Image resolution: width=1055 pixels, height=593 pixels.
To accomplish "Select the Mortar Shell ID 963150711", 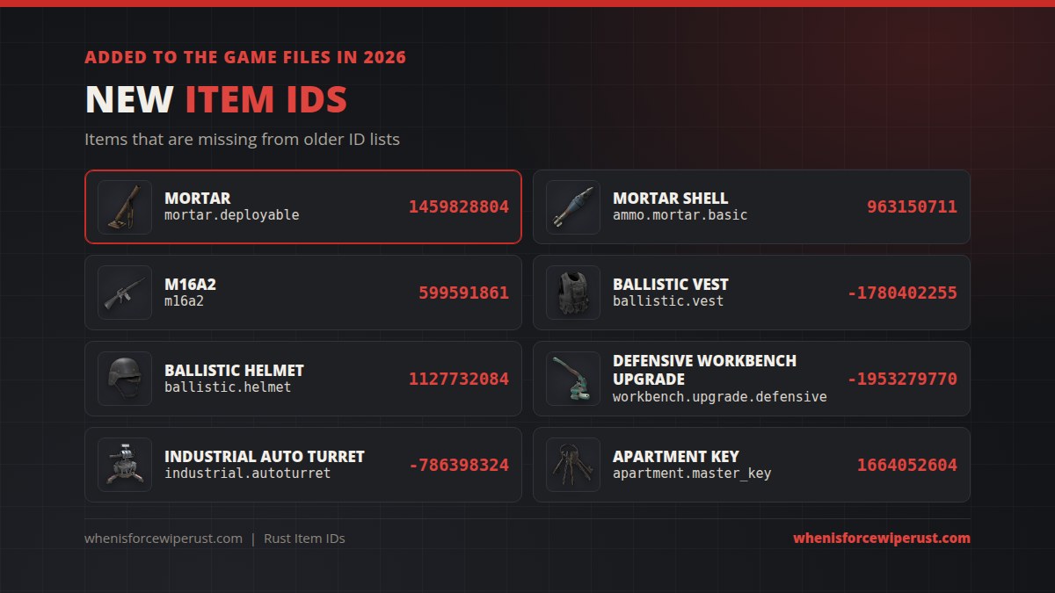I will click(x=912, y=207).
